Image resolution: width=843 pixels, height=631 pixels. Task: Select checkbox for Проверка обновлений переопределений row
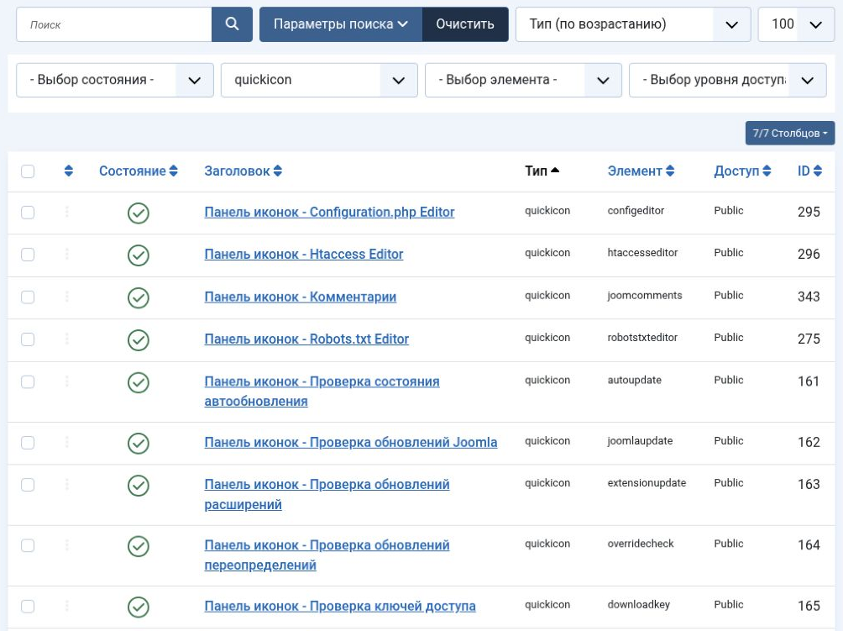point(28,545)
